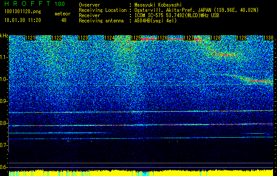Click the Receiving Location label
The width and height of the screenshot is (277, 176).
click(x=103, y=10)
